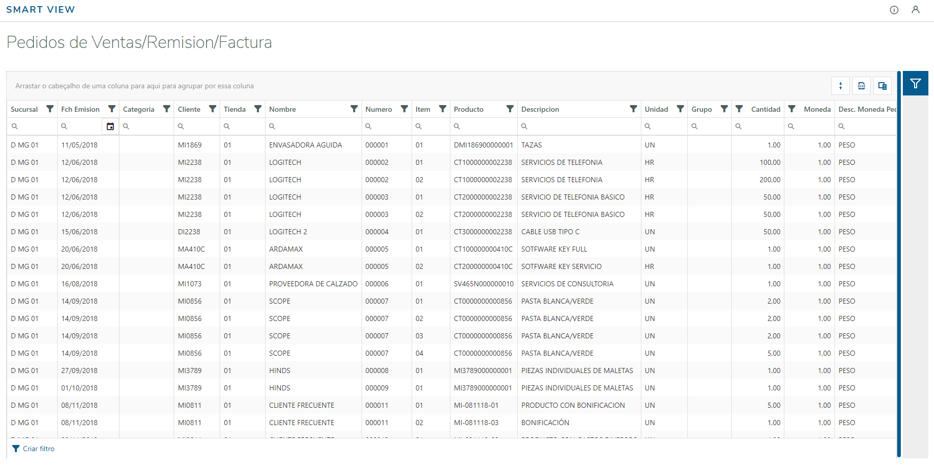Open the Cliente column filter funnel

pyautogui.click(x=212, y=109)
